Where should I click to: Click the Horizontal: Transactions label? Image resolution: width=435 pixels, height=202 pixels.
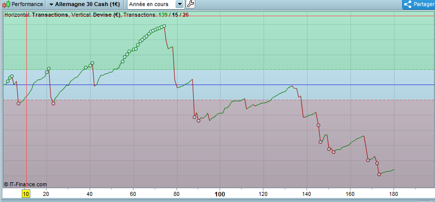[x=36, y=15]
